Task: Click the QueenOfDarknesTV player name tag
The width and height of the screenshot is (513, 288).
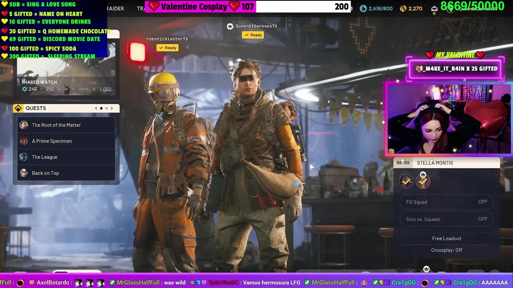Action: (256, 26)
